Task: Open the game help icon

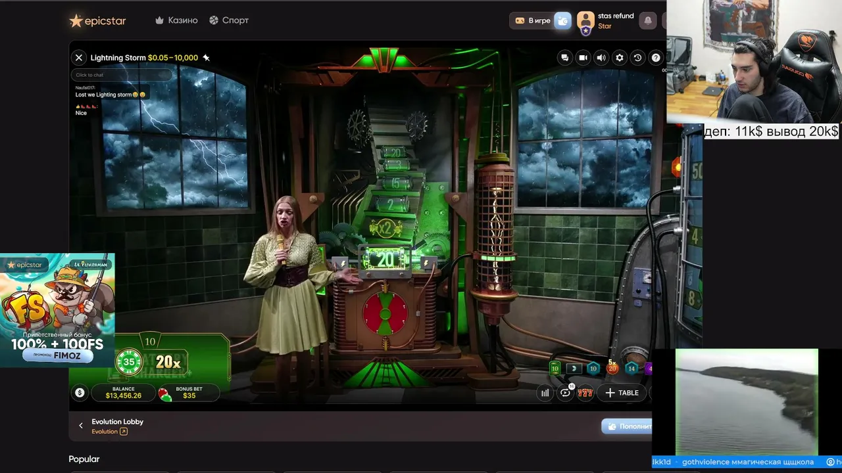Action: pyautogui.click(x=656, y=58)
